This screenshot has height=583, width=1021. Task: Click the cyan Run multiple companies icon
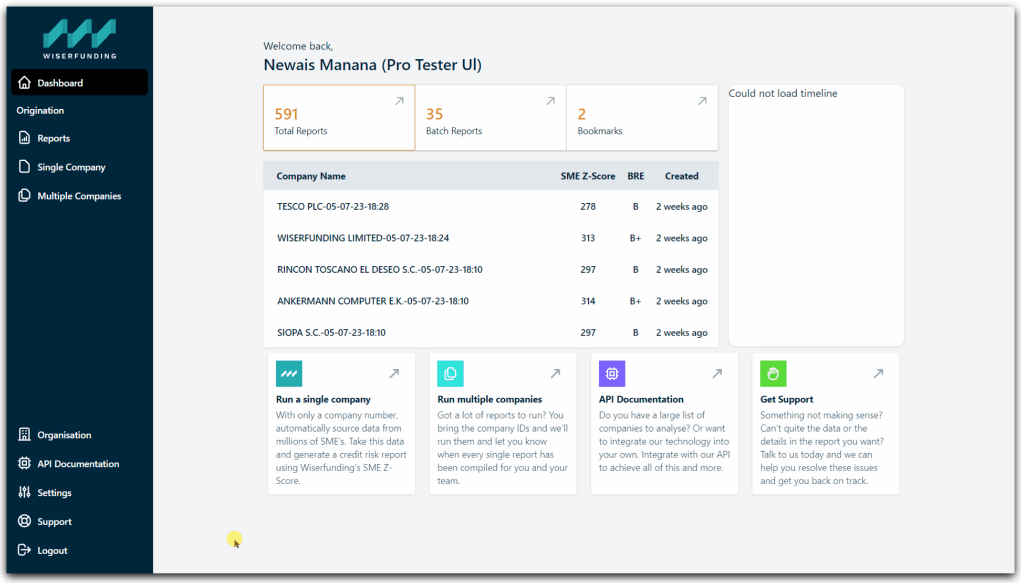tap(450, 373)
